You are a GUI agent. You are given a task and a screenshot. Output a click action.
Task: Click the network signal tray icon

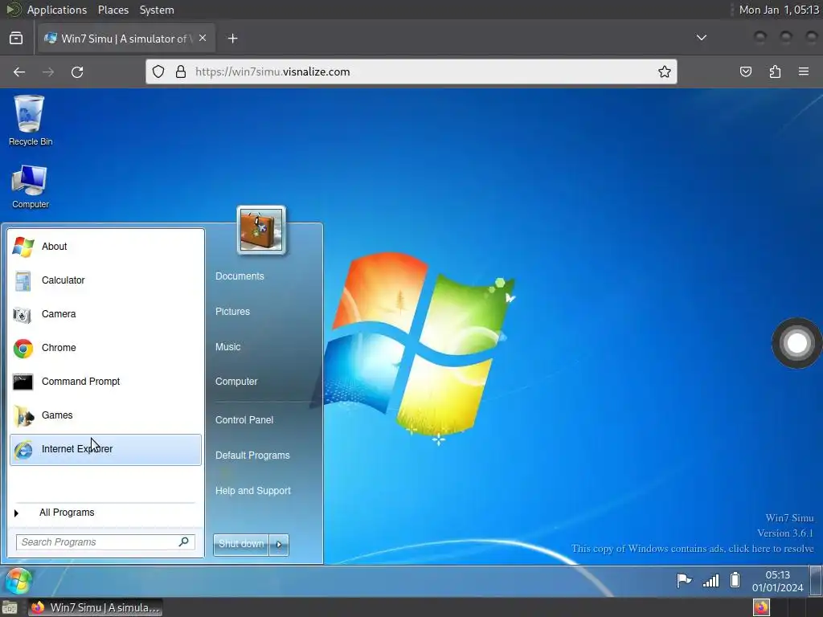pyautogui.click(x=710, y=580)
